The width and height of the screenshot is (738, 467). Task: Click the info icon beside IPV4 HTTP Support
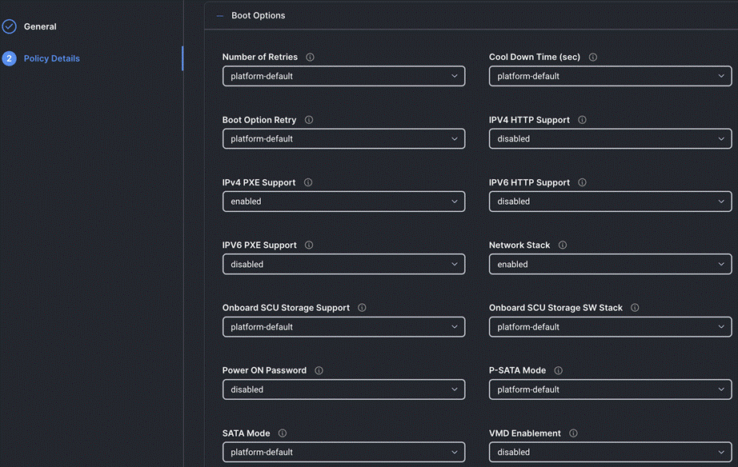click(582, 119)
